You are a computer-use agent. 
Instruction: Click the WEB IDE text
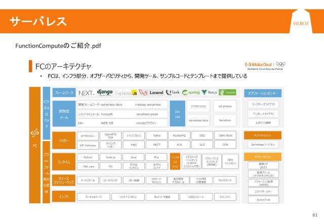[107, 123]
